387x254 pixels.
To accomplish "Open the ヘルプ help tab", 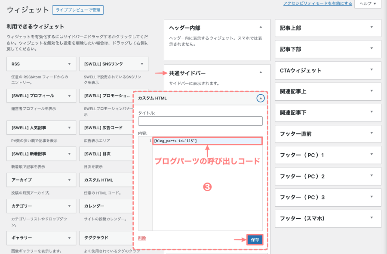I will [367, 3].
